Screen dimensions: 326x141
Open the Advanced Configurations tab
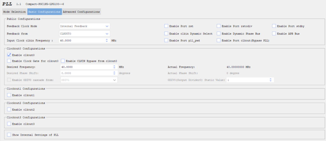(x=81, y=12)
